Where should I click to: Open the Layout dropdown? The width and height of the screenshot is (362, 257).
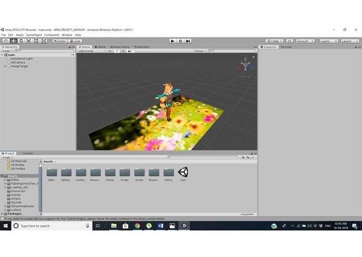click(350, 41)
